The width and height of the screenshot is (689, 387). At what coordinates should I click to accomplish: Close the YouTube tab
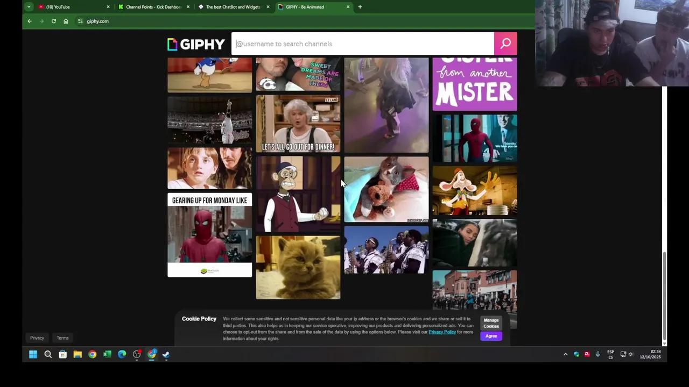pos(108,7)
